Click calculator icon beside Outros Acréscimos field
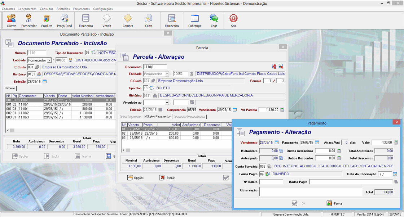 tap(339, 151)
